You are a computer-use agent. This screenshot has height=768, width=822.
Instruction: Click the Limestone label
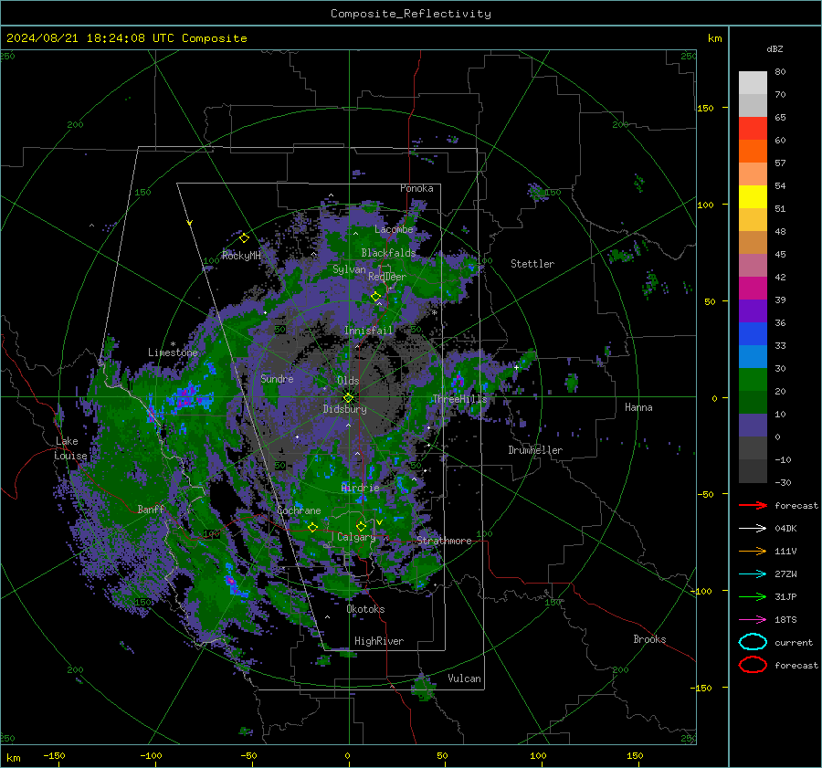(x=173, y=352)
